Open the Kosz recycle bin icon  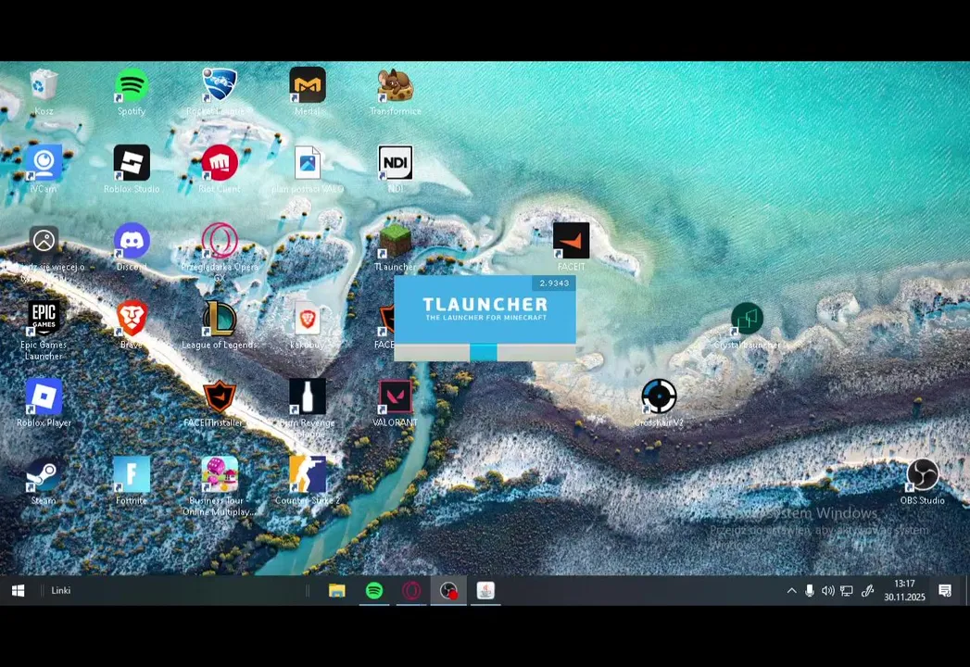44,85
